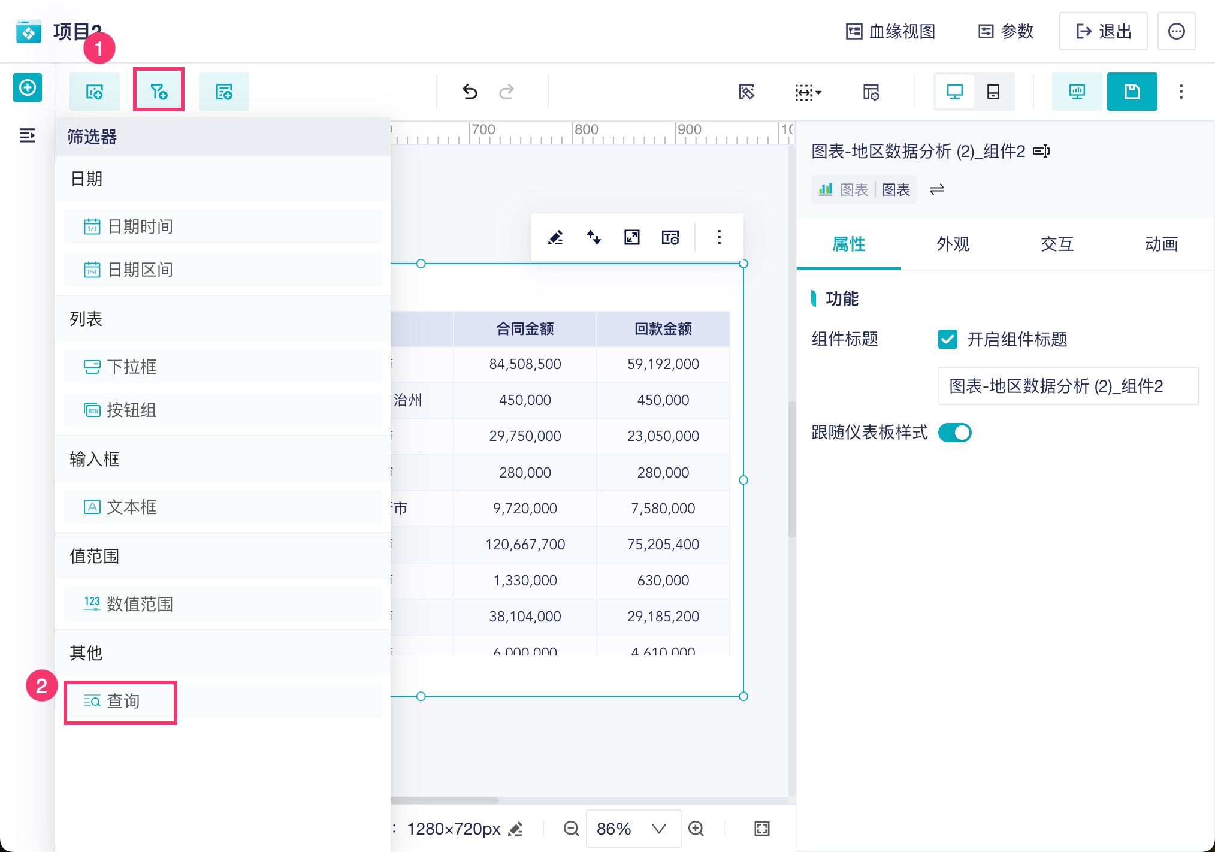Open the alignment spacing dropdown arrow
The width and height of the screenshot is (1215, 852).
pyautogui.click(x=818, y=92)
